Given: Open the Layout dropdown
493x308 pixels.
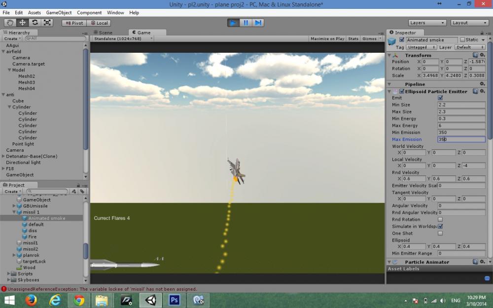Looking at the screenshot, I should tap(469, 23).
